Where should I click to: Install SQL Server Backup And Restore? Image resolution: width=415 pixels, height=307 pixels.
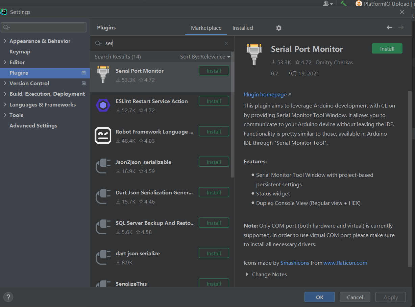[214, 223]
